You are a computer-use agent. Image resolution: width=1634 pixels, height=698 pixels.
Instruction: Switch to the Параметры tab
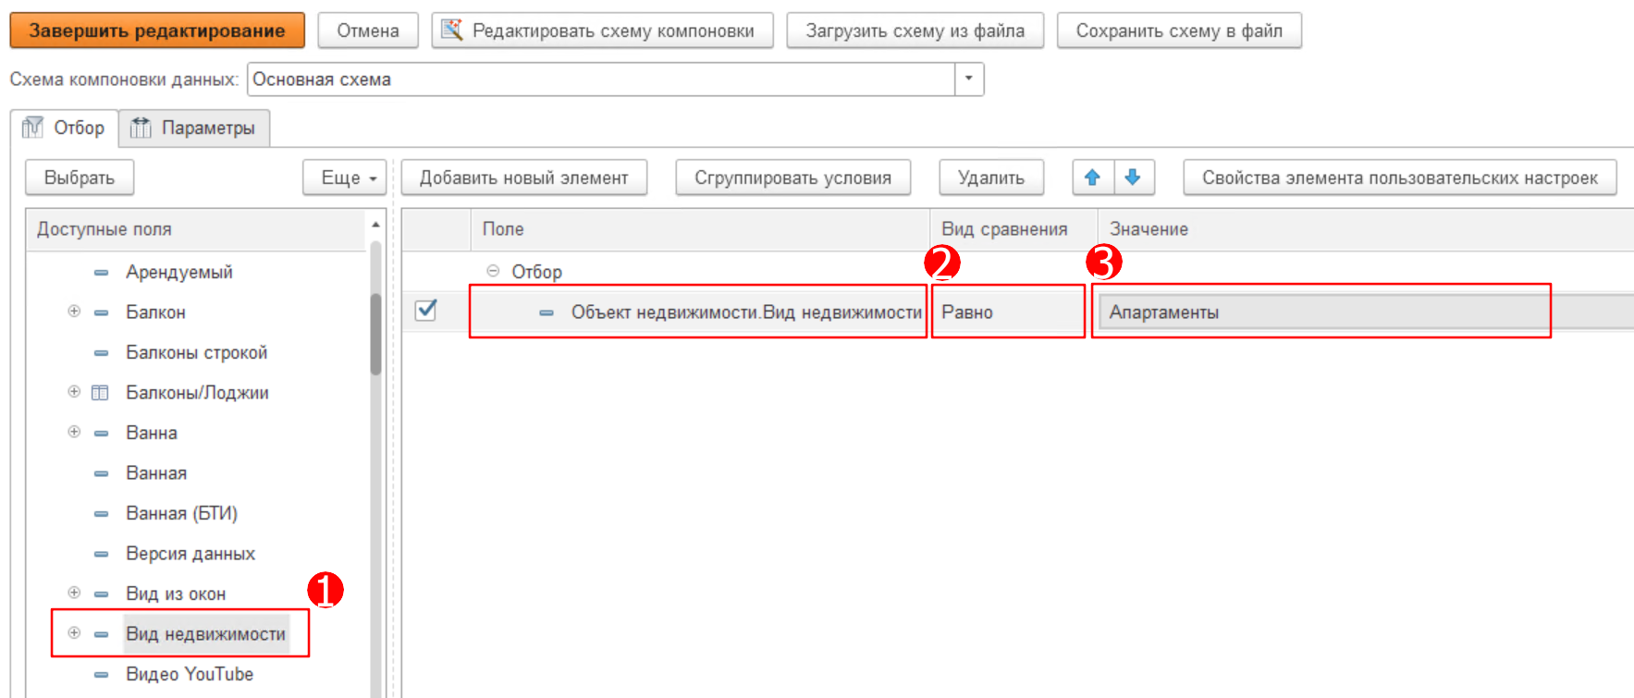194,128
